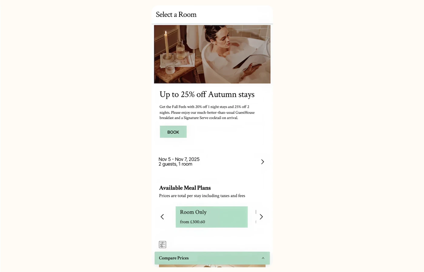Toggle the Compare Prices bar
Screen dimensions: 424x272
coord(212,258)
